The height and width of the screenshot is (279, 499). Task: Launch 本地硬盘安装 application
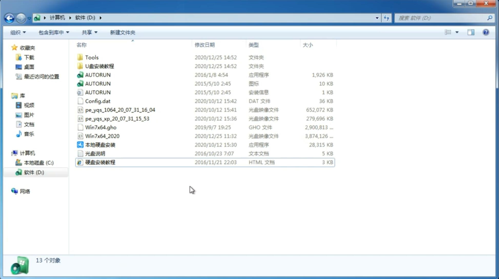pyautogui.click(x=100, y=145)
